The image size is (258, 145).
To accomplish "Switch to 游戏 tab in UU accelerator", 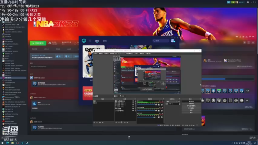I will [x=104, y=41].
